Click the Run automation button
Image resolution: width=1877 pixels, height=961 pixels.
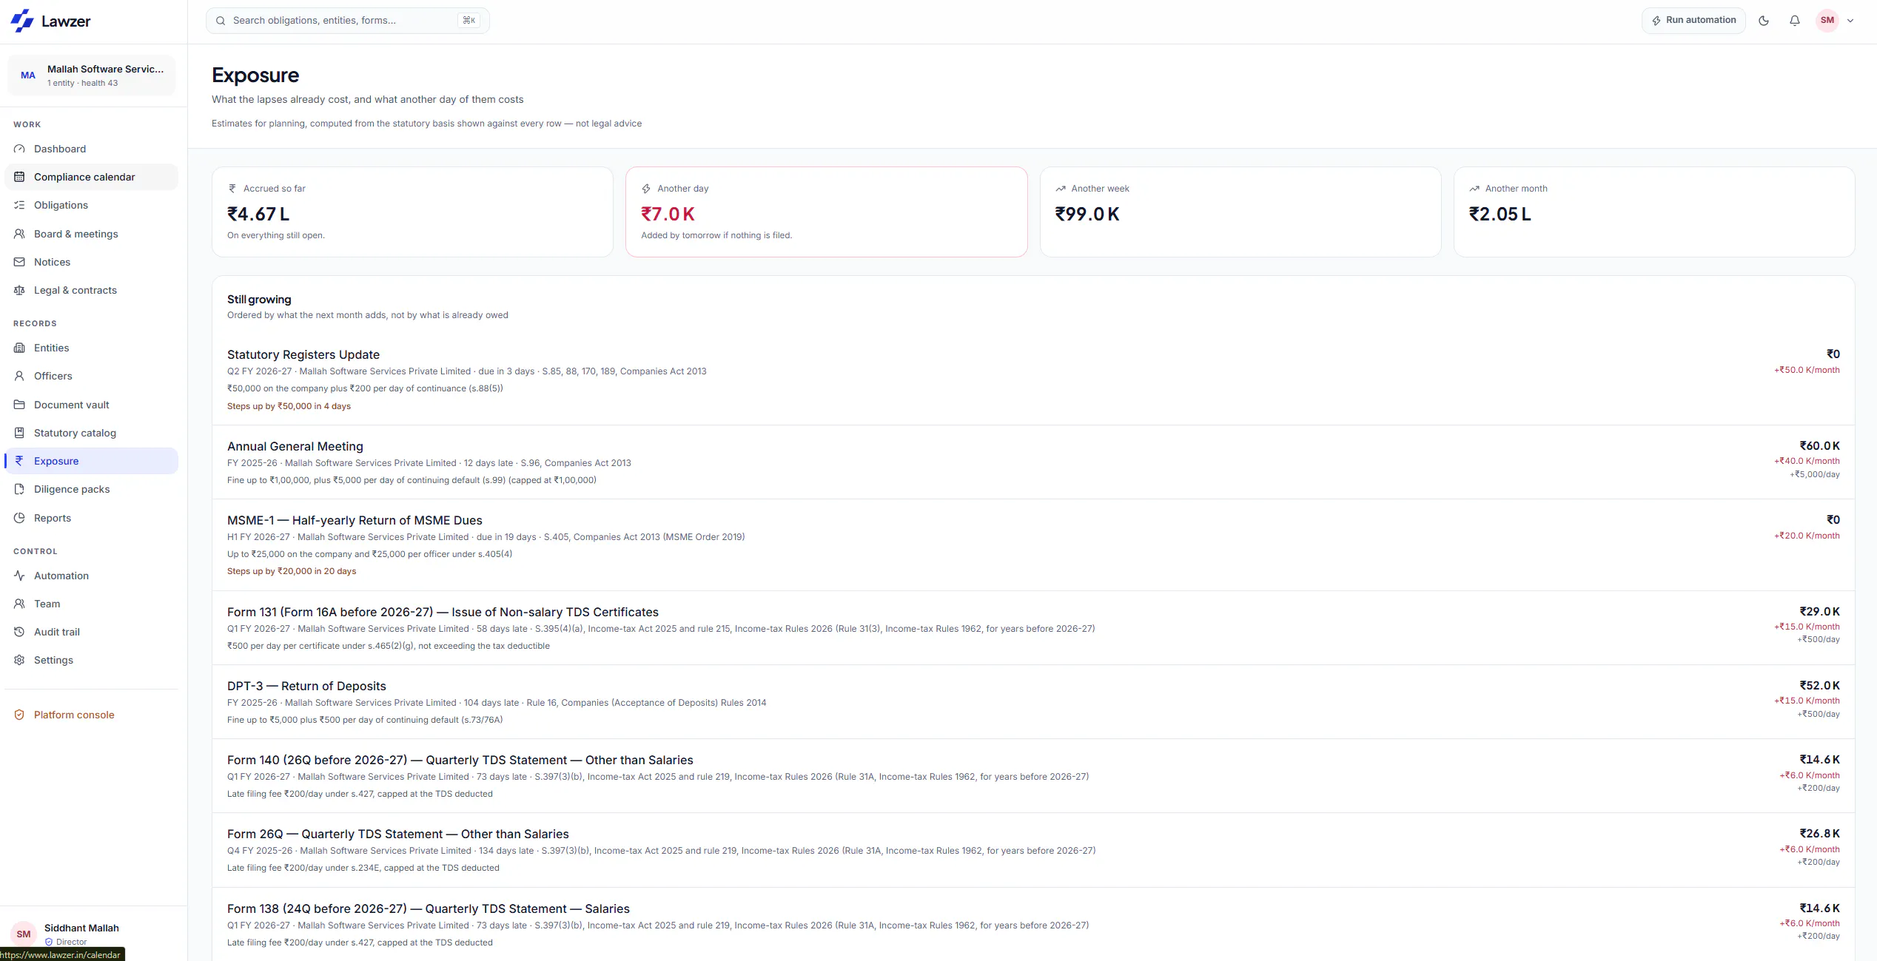(x=1693, y=21)
